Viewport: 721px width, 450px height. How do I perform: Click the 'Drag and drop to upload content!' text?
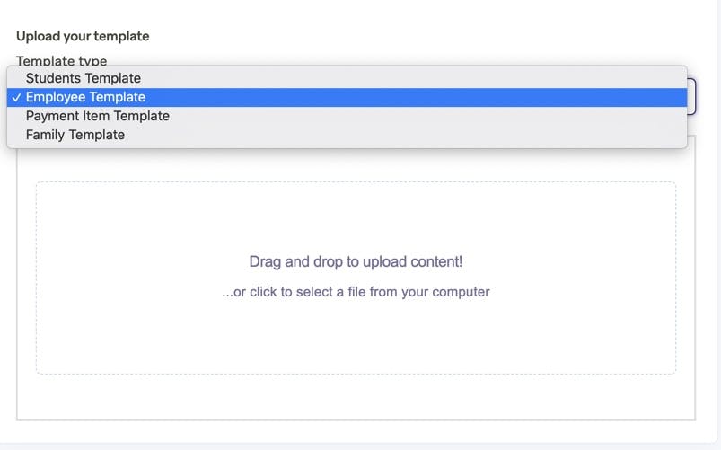coord(356,262)
